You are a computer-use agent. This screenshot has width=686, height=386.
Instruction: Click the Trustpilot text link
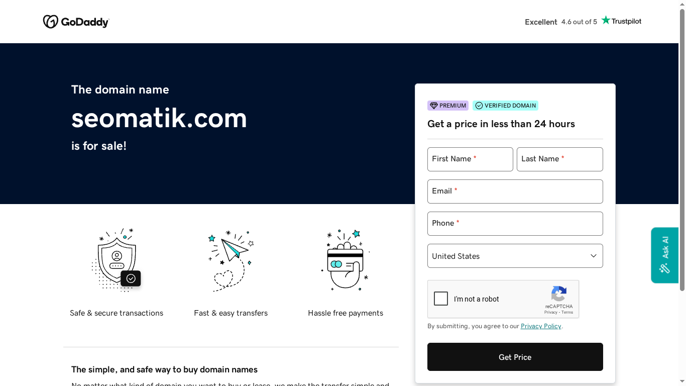[x=626, y=21]
